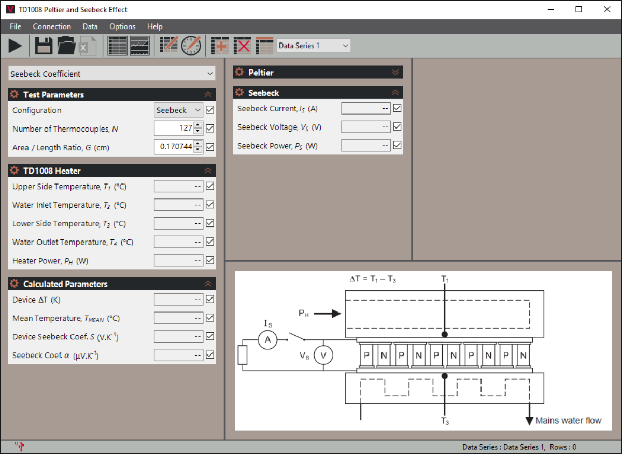The width and height of the screenshot is (622, 454).
Task: Expand the Peltier panel
Action: (395, 72)
